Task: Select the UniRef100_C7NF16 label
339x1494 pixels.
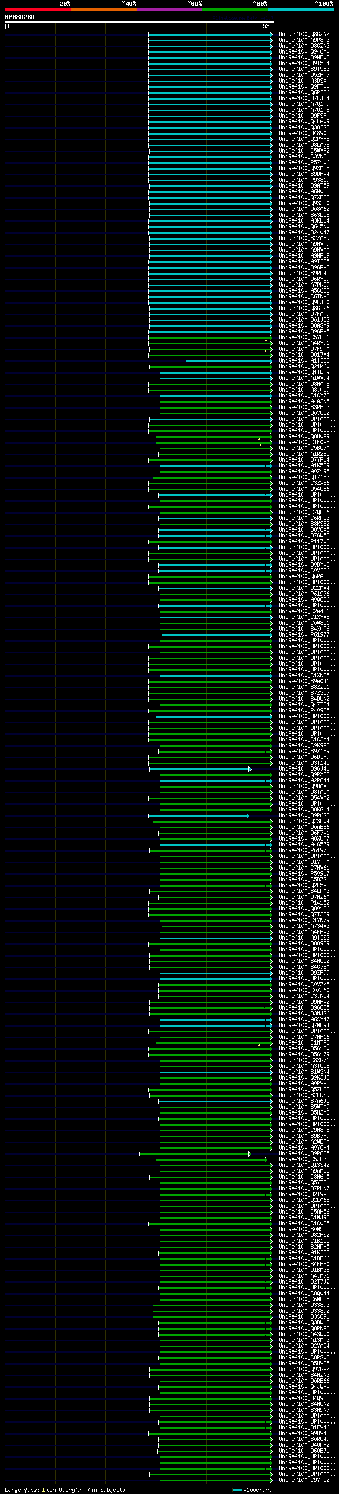Action: [304, 1037]
